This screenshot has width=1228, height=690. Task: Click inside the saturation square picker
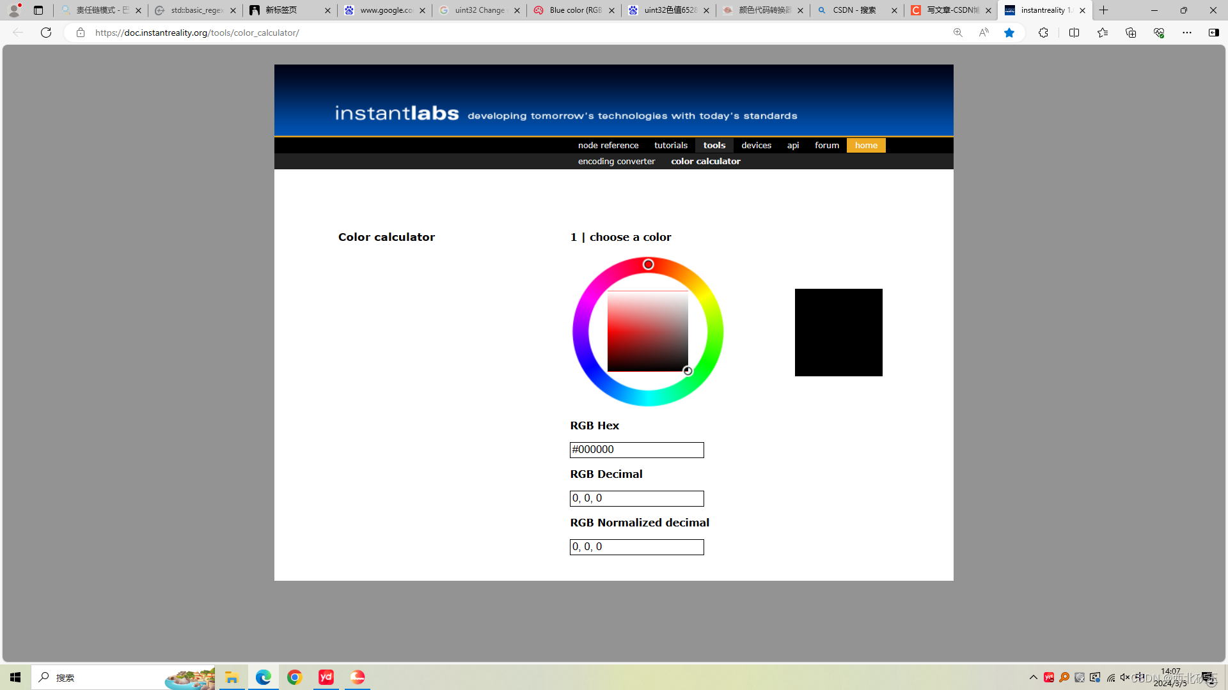coord(647,331)
